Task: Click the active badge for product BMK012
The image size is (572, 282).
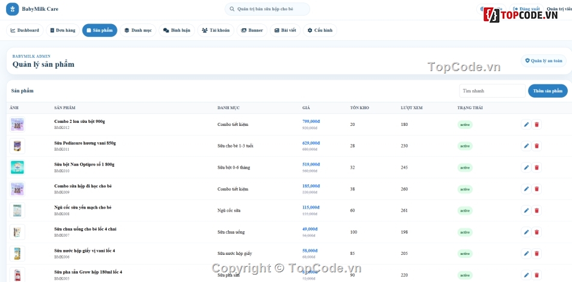Action: [x=465, y=125]
